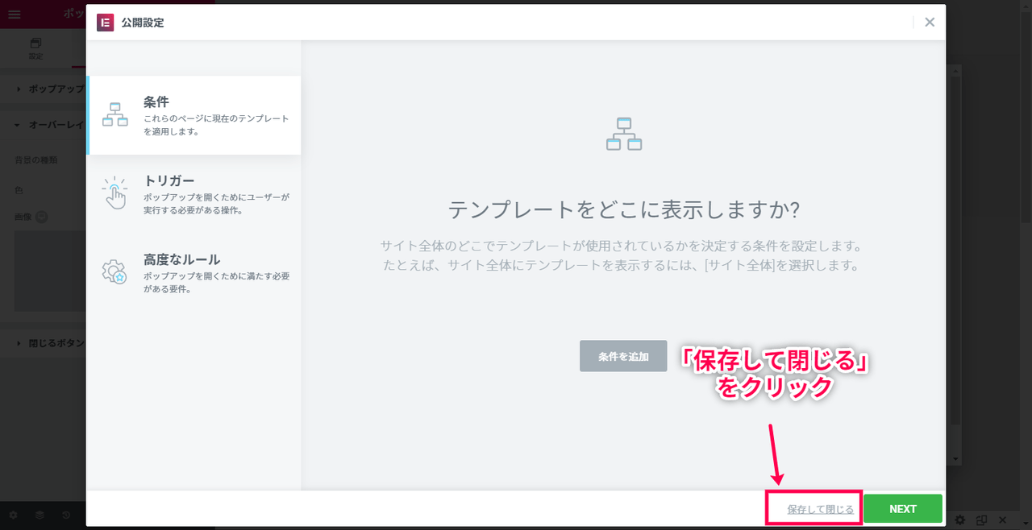Click the gear icon at bottom right
The height and width of the screenshot is (530, 1032).
pos(960,520)
